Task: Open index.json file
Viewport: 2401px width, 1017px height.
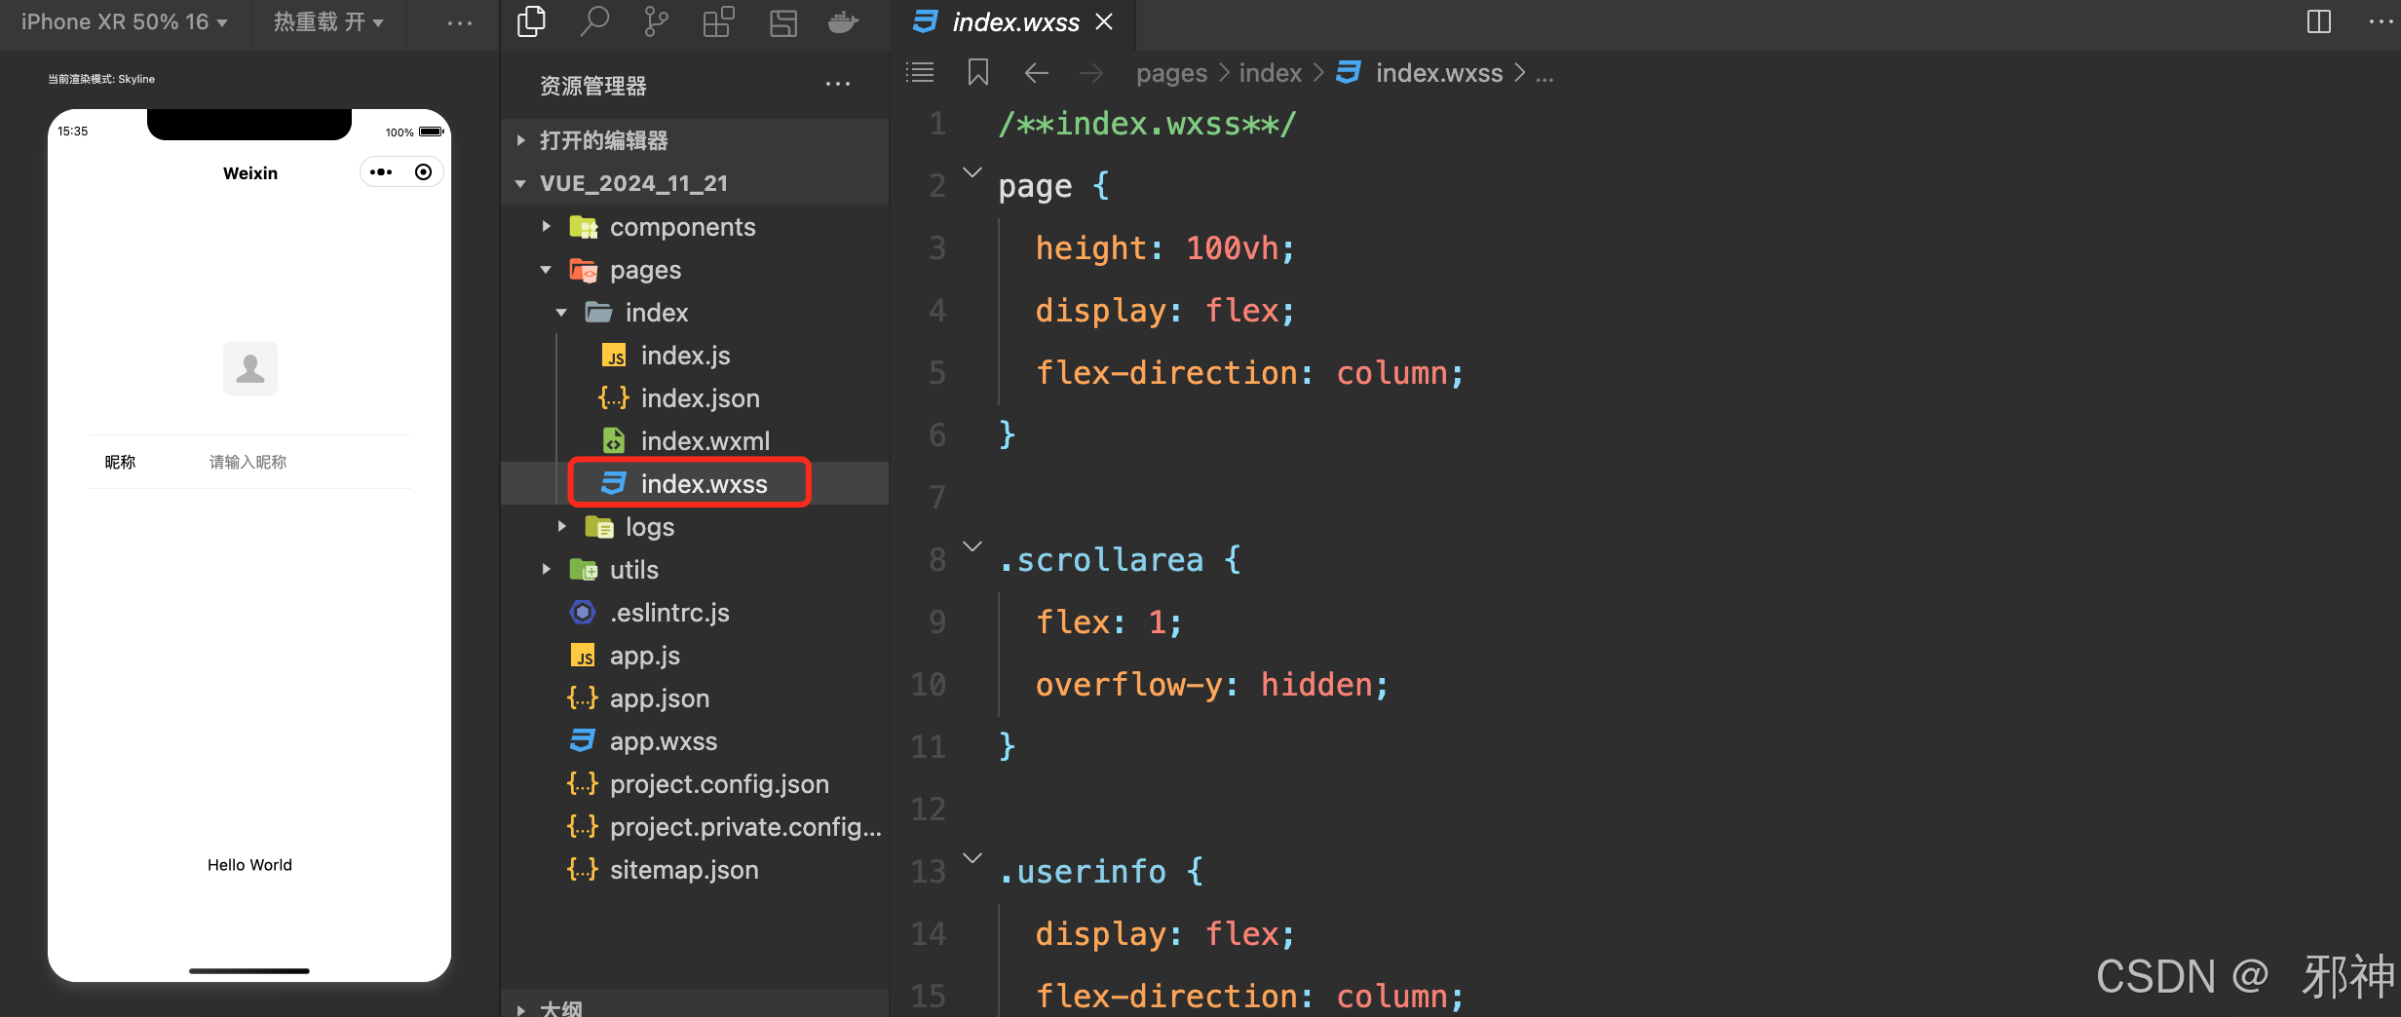Action: [x=695, y=397]
